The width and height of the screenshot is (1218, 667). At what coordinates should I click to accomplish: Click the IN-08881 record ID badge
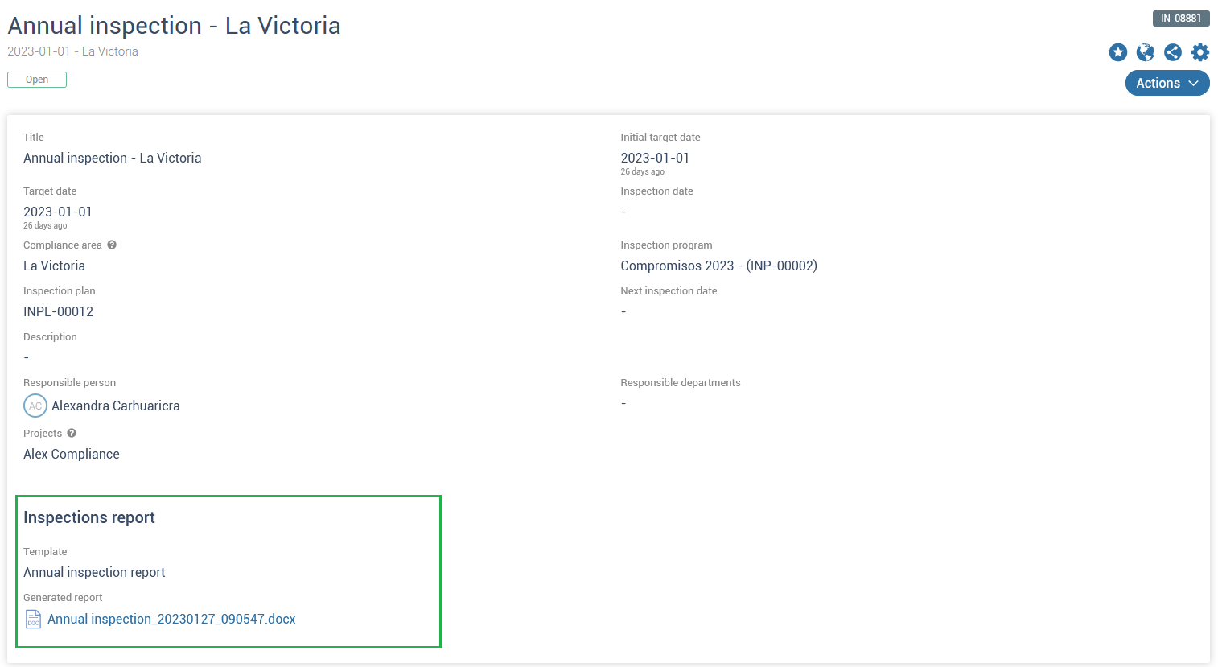pyautogui.click(x=1181, y=19)
